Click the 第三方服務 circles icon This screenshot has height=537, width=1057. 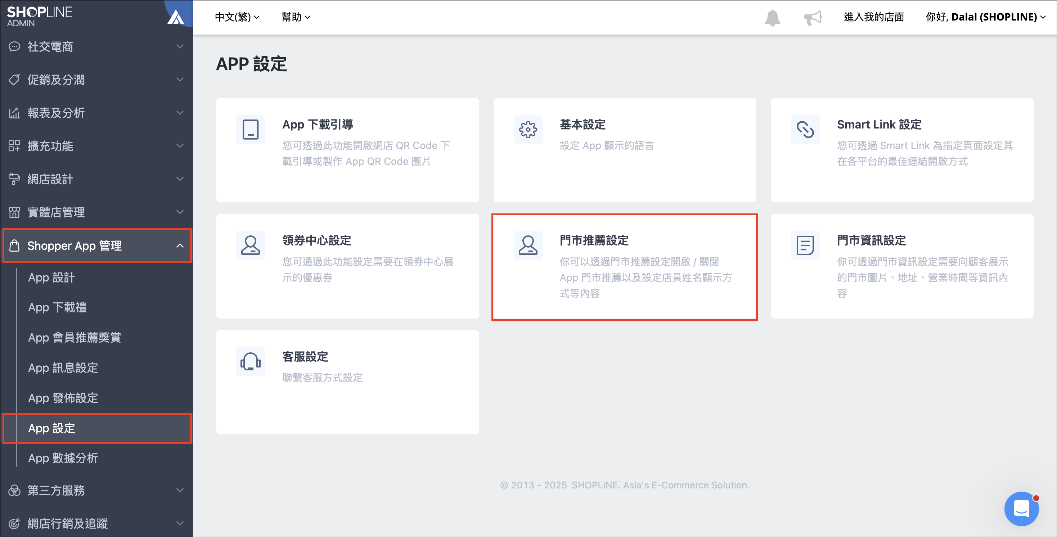[14, 490]
